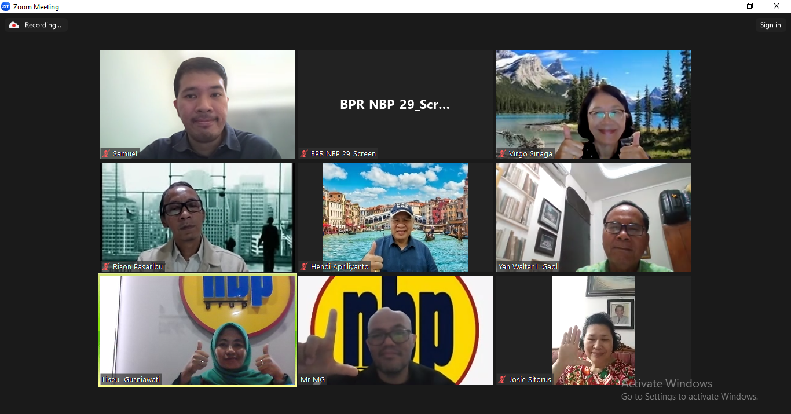Click the cloud recording icon in the Recording indicator
Image resolution: width=791 pixels, height=414 pixels.
click(x=13, y=25)
